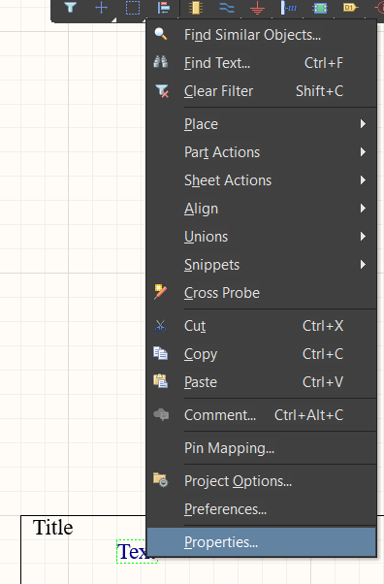Expand the Sheet Actions submenu arrow
Screen dimensions: 384x584
[x=363, y=180]
